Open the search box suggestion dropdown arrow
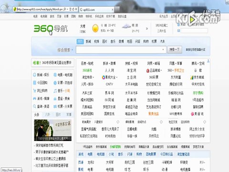Viewport: 229px width, 172px height. [x=163, y=50]
